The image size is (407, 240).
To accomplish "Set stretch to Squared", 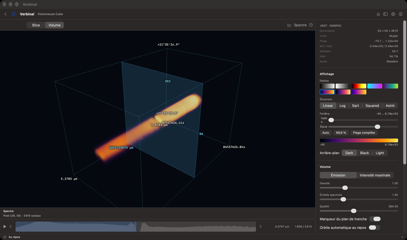I will point(372,106).
